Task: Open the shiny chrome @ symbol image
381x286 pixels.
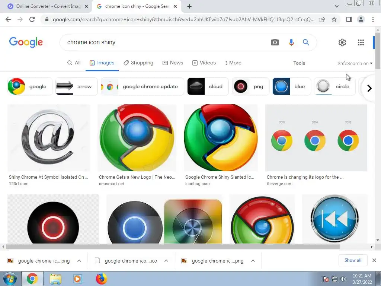Action: coord(49,138)
